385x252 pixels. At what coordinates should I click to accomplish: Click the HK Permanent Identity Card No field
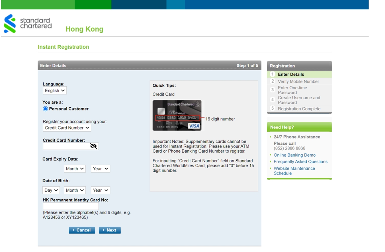(71, 206)
